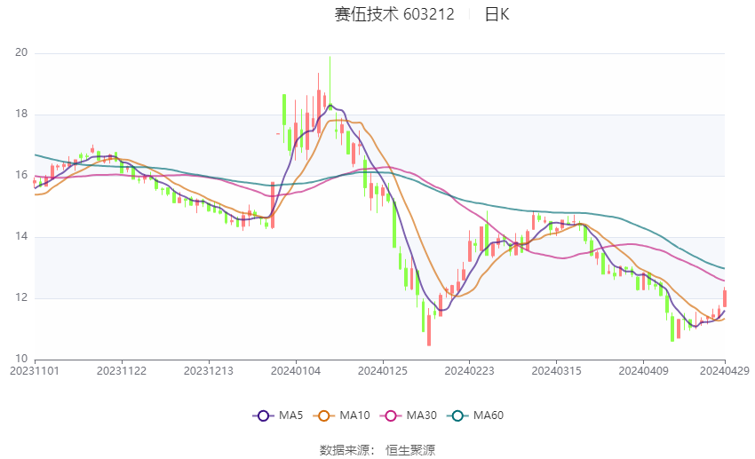Click the y-axis value 14
755x459 pixels.
[x=21, y=236]
